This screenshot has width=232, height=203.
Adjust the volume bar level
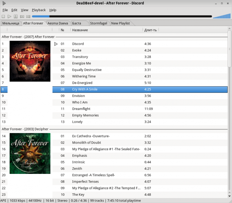point(222,16)
